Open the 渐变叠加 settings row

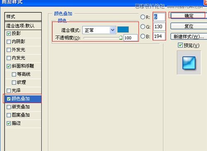[x=23, y=107]
